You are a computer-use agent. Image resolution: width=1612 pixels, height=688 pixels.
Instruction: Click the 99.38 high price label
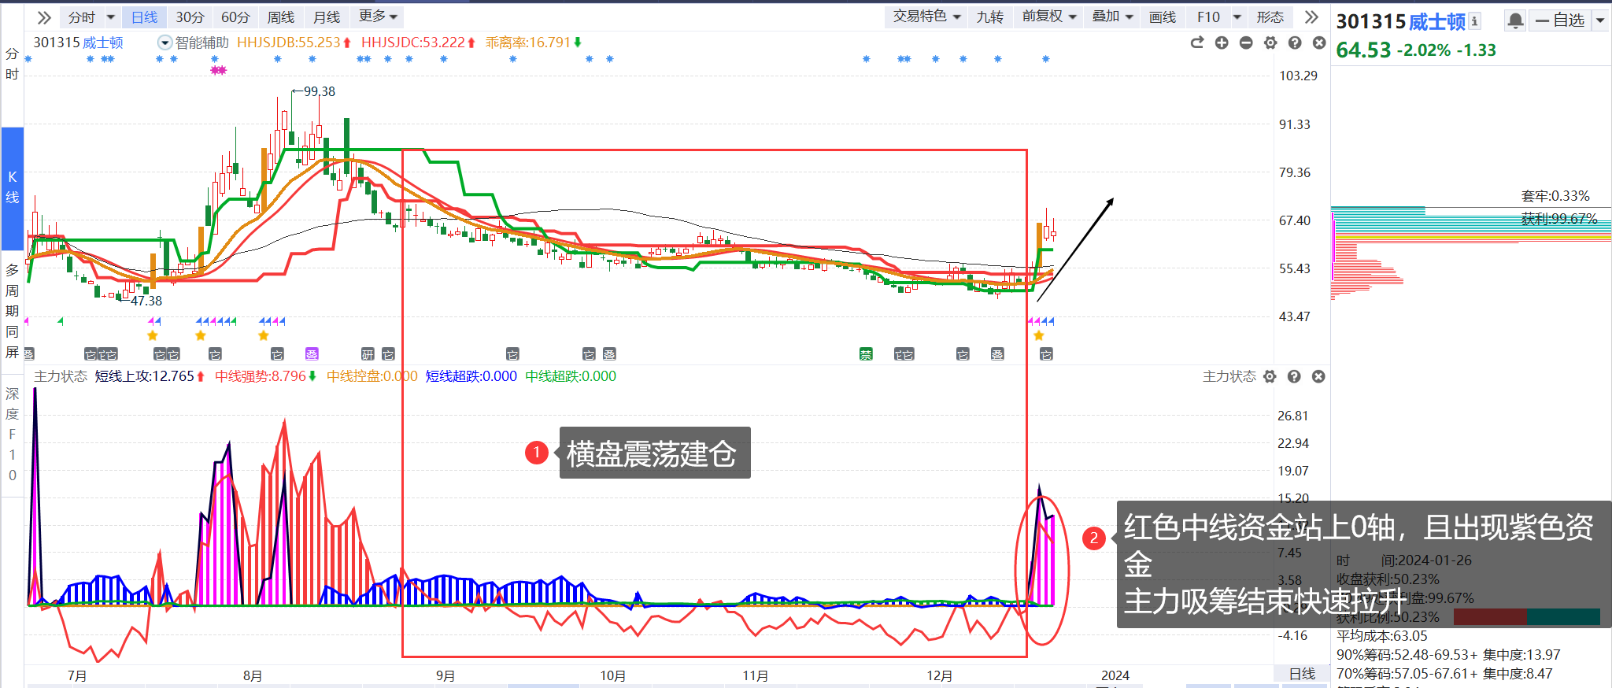coord(320,91)
